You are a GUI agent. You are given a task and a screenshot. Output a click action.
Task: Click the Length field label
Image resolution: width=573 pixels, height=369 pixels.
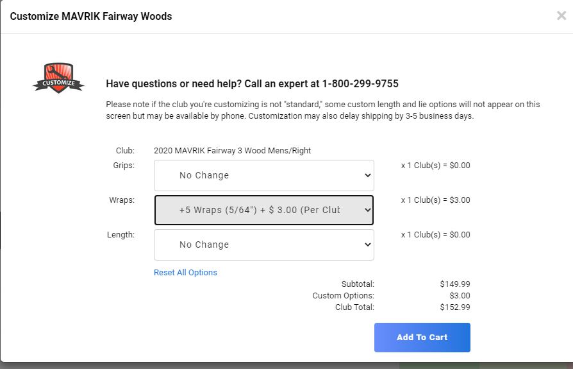[x=120, y=234]
